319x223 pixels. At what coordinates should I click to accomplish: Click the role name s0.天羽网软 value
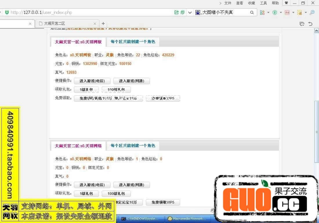point(81,55)
